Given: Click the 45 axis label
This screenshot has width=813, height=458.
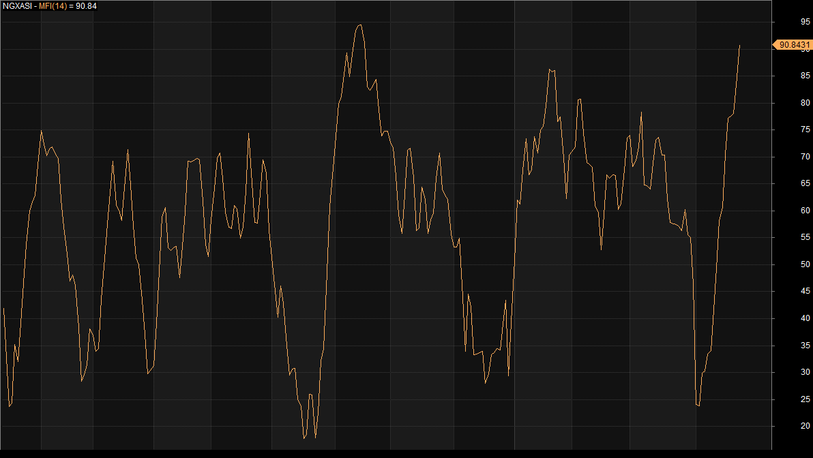Looking at the screenshot, I should (805, 291).
